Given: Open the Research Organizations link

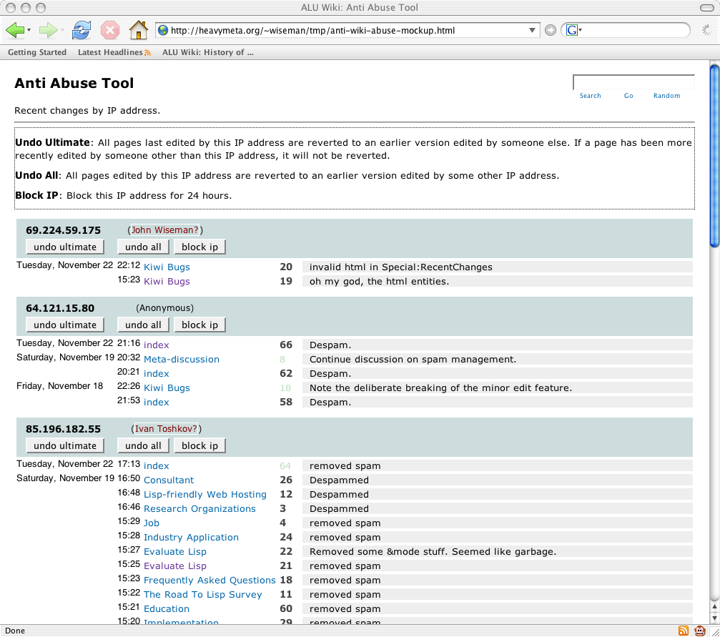Looking at the screenshot, I should [199, 509].
